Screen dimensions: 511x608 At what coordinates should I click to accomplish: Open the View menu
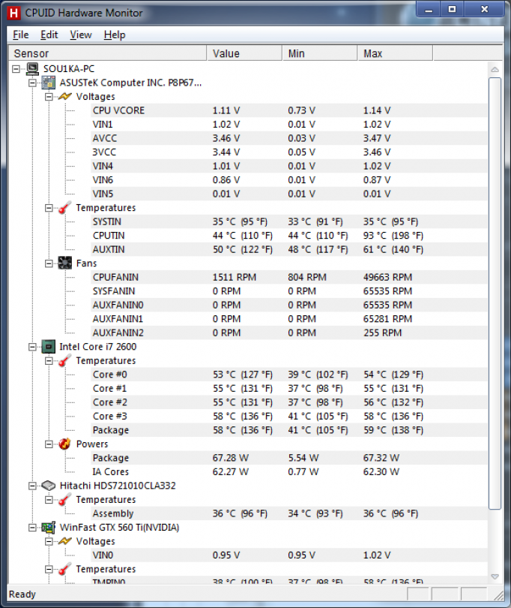point(81,35)
